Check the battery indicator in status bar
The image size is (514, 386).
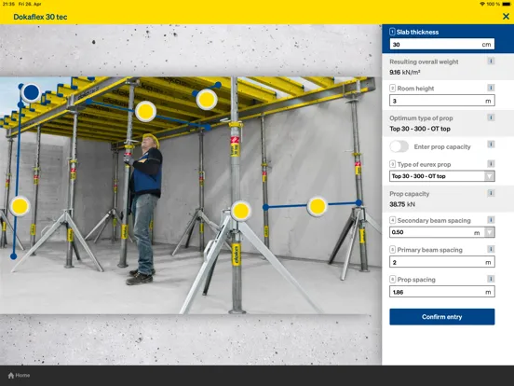pyautogui.click(x=507, y=4)
